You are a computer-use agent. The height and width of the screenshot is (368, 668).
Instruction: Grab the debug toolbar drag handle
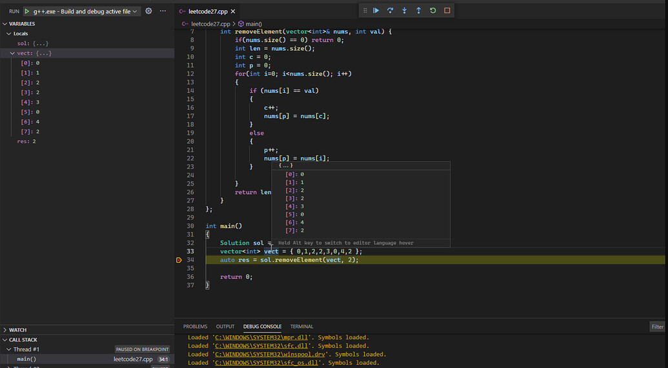pos(365,11)
